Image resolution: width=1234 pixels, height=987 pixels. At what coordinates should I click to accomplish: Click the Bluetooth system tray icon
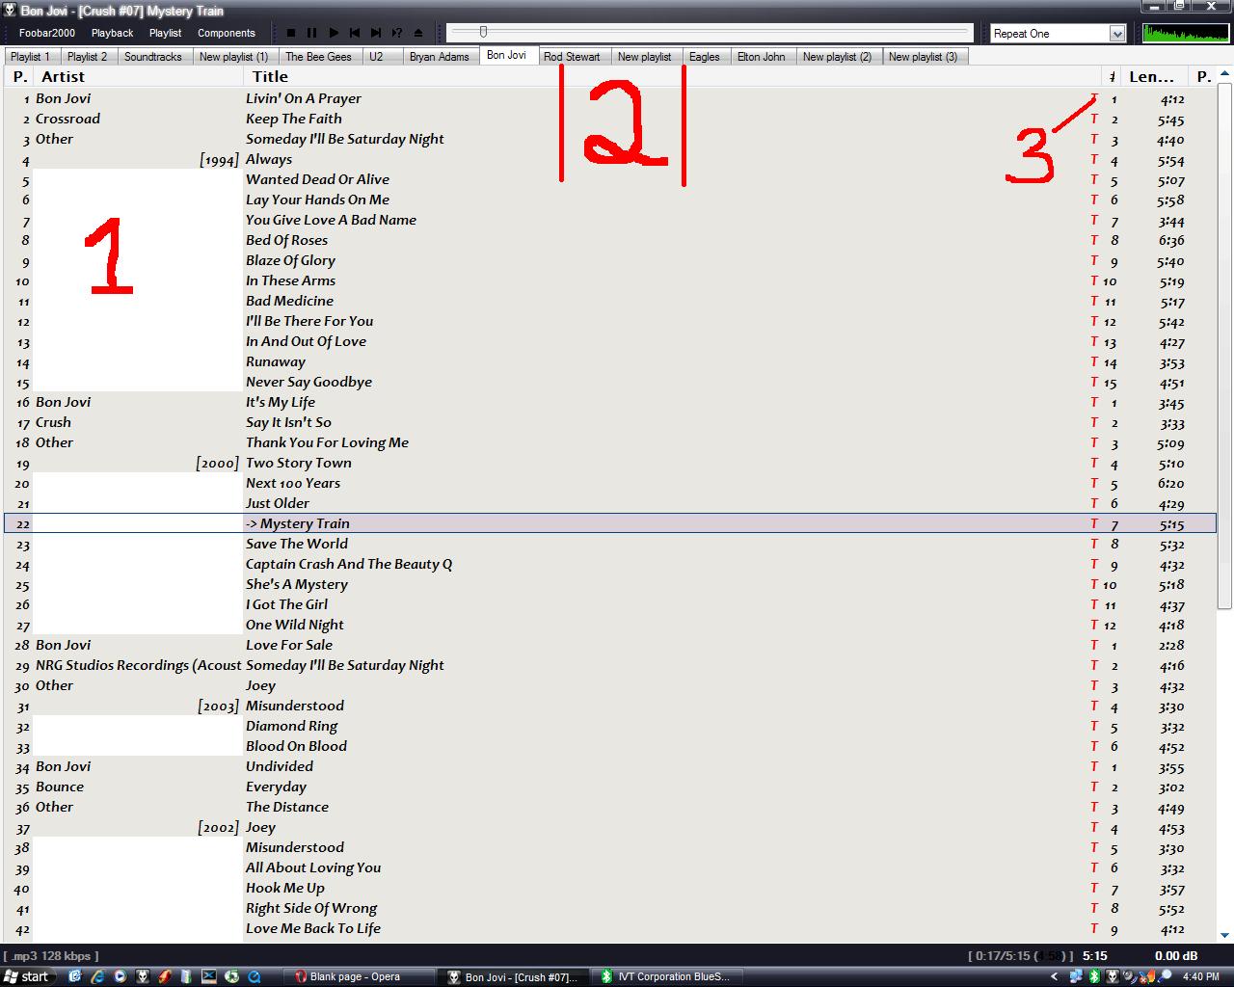point(1094,976)
